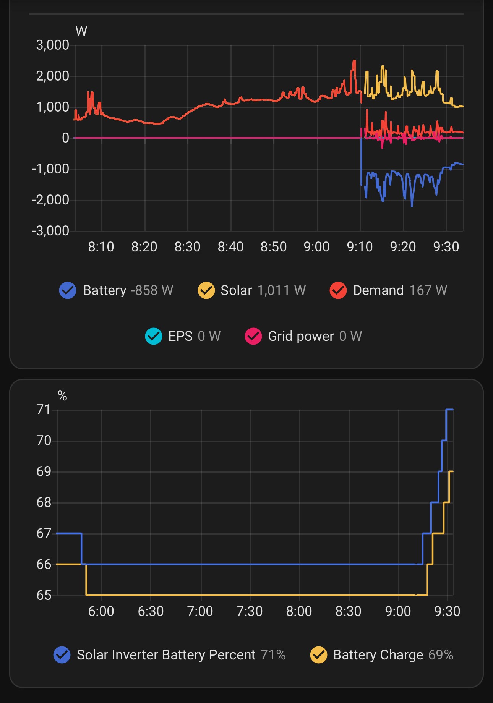
Task: Click the 1,011 W solar value
Action: [282, 290]
